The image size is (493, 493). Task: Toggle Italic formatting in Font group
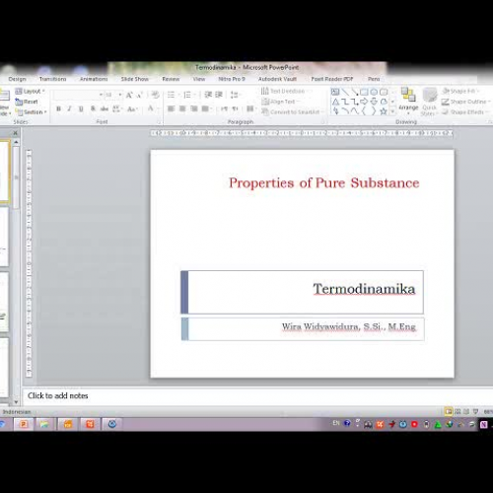69,108
